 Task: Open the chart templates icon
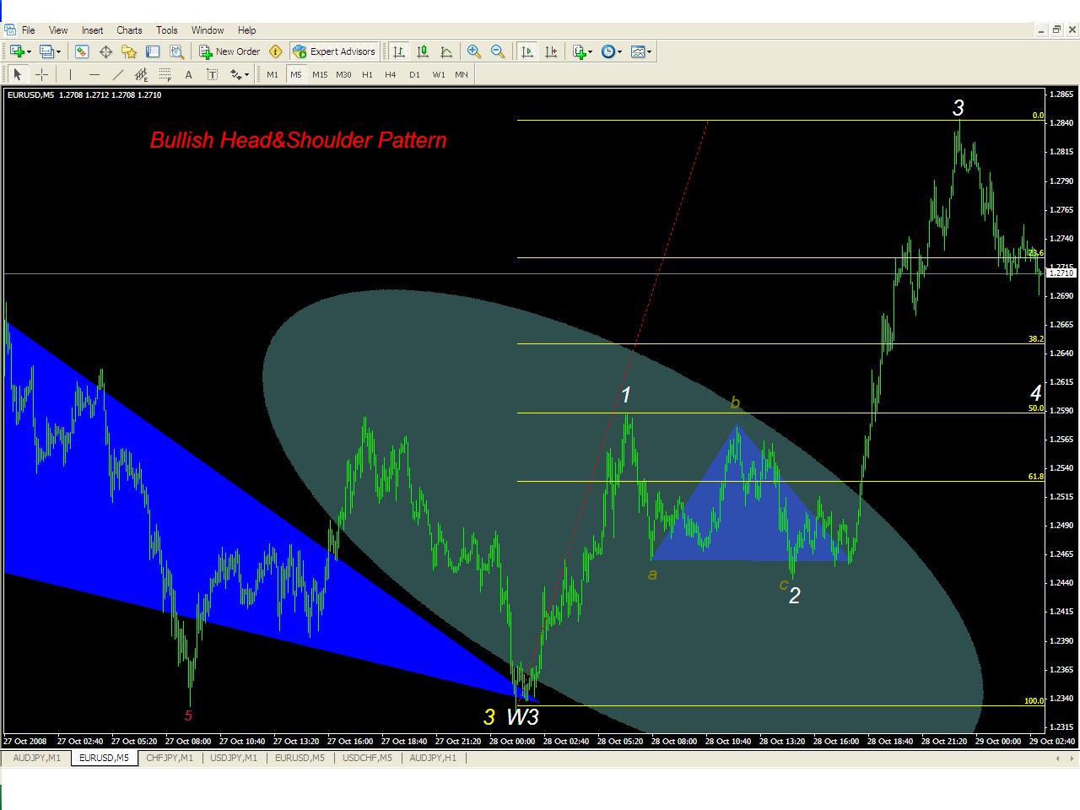coord(637,51)
